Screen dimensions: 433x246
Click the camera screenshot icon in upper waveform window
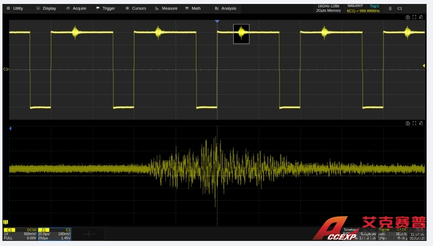(408, 17)
